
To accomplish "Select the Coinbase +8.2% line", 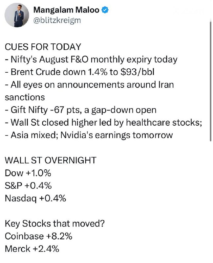I will [x=38, y=236].
